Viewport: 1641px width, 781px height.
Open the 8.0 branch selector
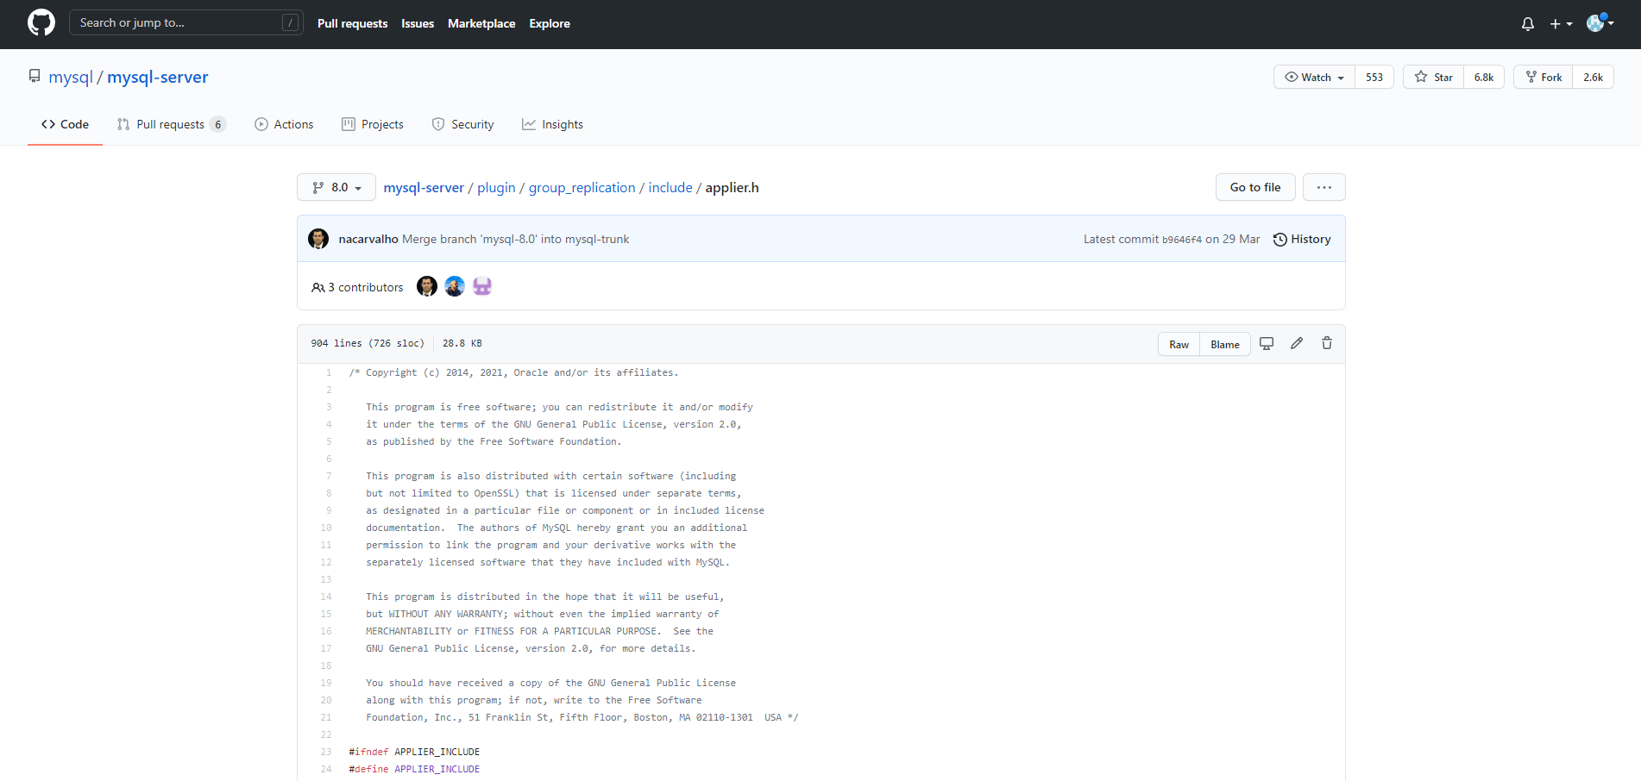(336, 187)
